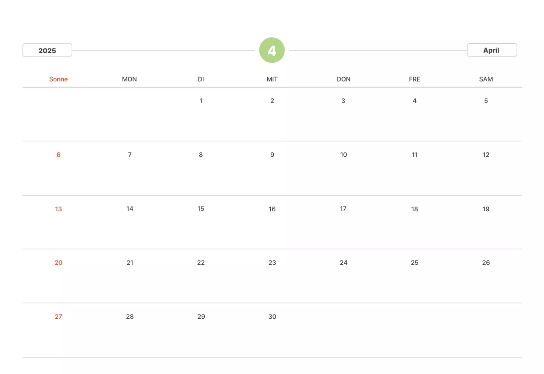Screen dimensions: 544x374
Task: Choose date 9 in the calendar
Action: click(272, 155)
